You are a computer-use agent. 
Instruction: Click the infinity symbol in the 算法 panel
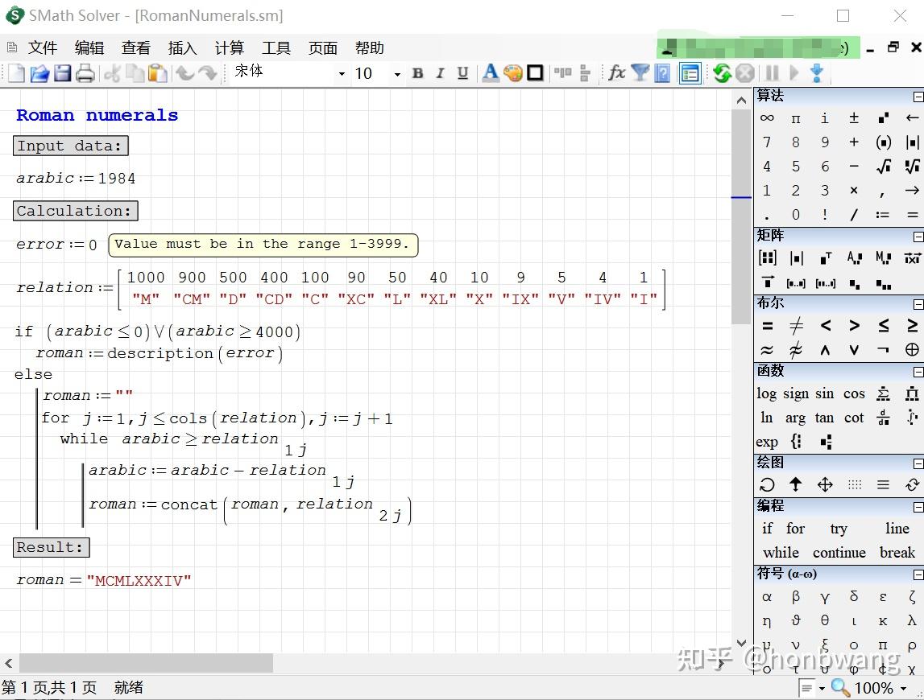coord(766,117)
